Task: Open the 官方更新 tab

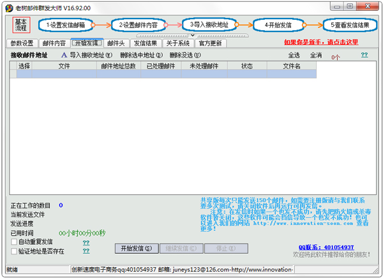Action: (x=210, y=43)
